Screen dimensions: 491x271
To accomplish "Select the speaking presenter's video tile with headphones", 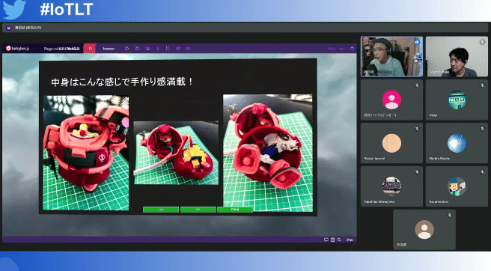I will click(391, 57).
